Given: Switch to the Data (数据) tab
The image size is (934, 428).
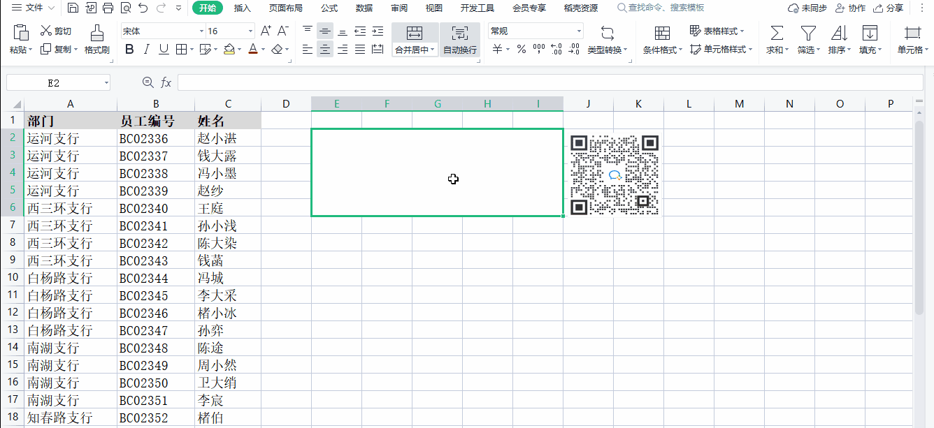Looking at the screenshot, I should [x=364, y=8].
